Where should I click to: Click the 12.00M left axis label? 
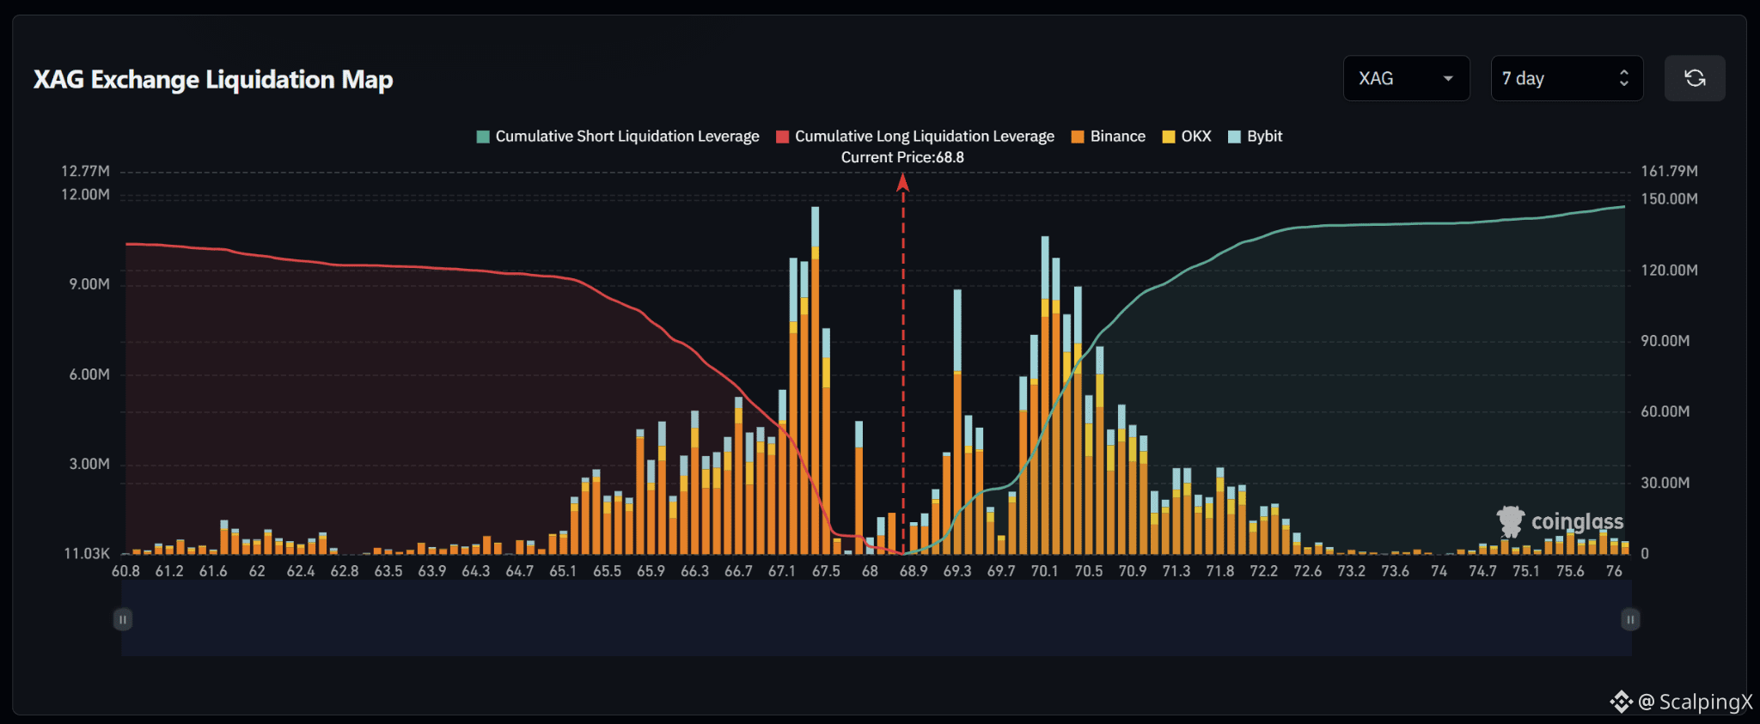click(x=85, y=194)
